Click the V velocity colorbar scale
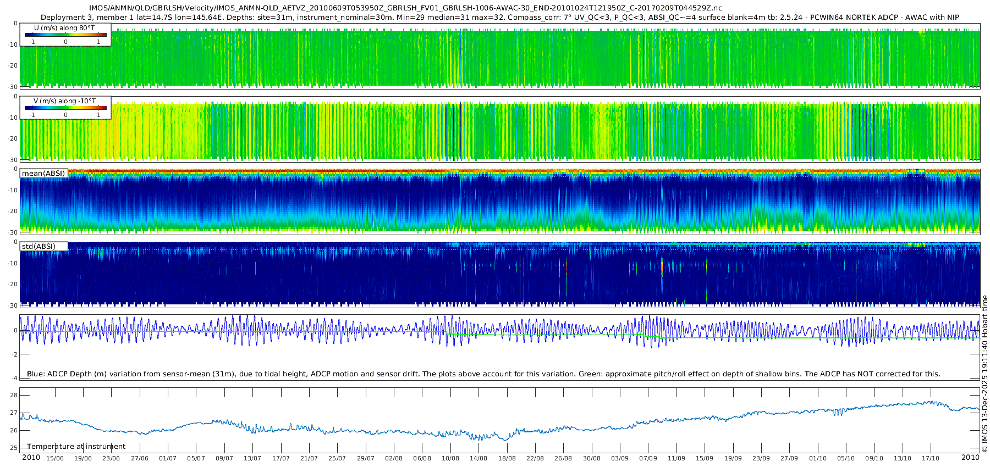990x467 pixels. point(65,108)
